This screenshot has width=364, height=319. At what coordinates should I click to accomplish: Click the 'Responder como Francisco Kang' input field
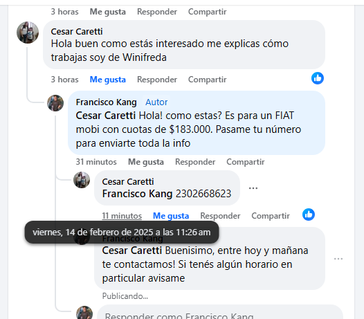pyautogui.click(x=220, y=312)
